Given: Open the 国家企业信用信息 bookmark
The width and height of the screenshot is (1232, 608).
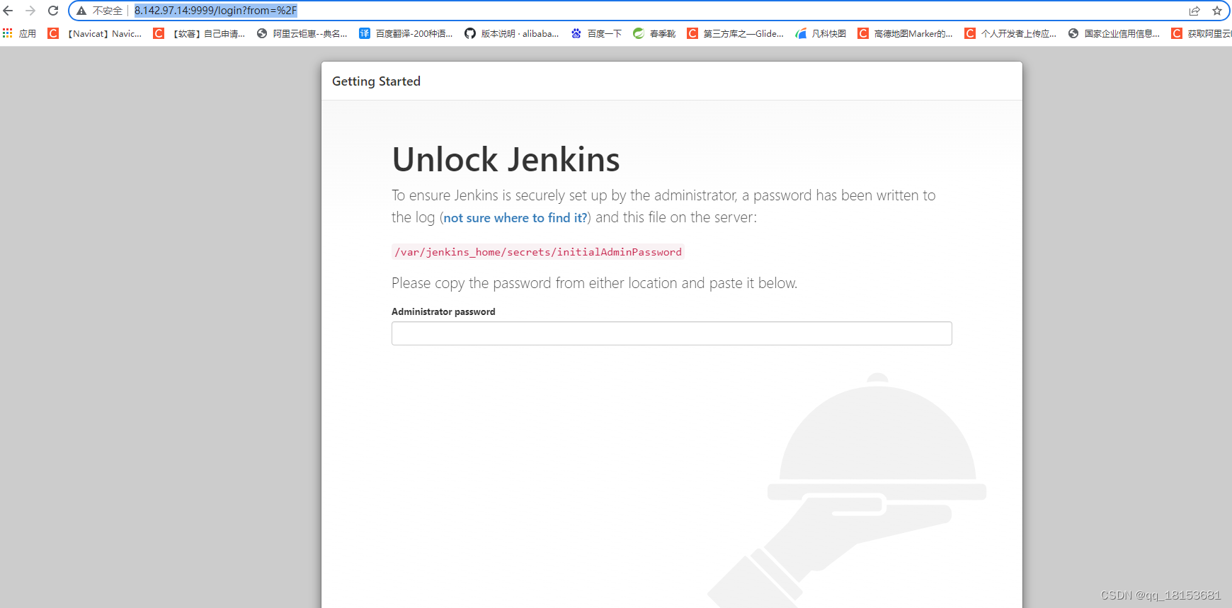Looking at the screenshot, I should (x=1114, y=33).
